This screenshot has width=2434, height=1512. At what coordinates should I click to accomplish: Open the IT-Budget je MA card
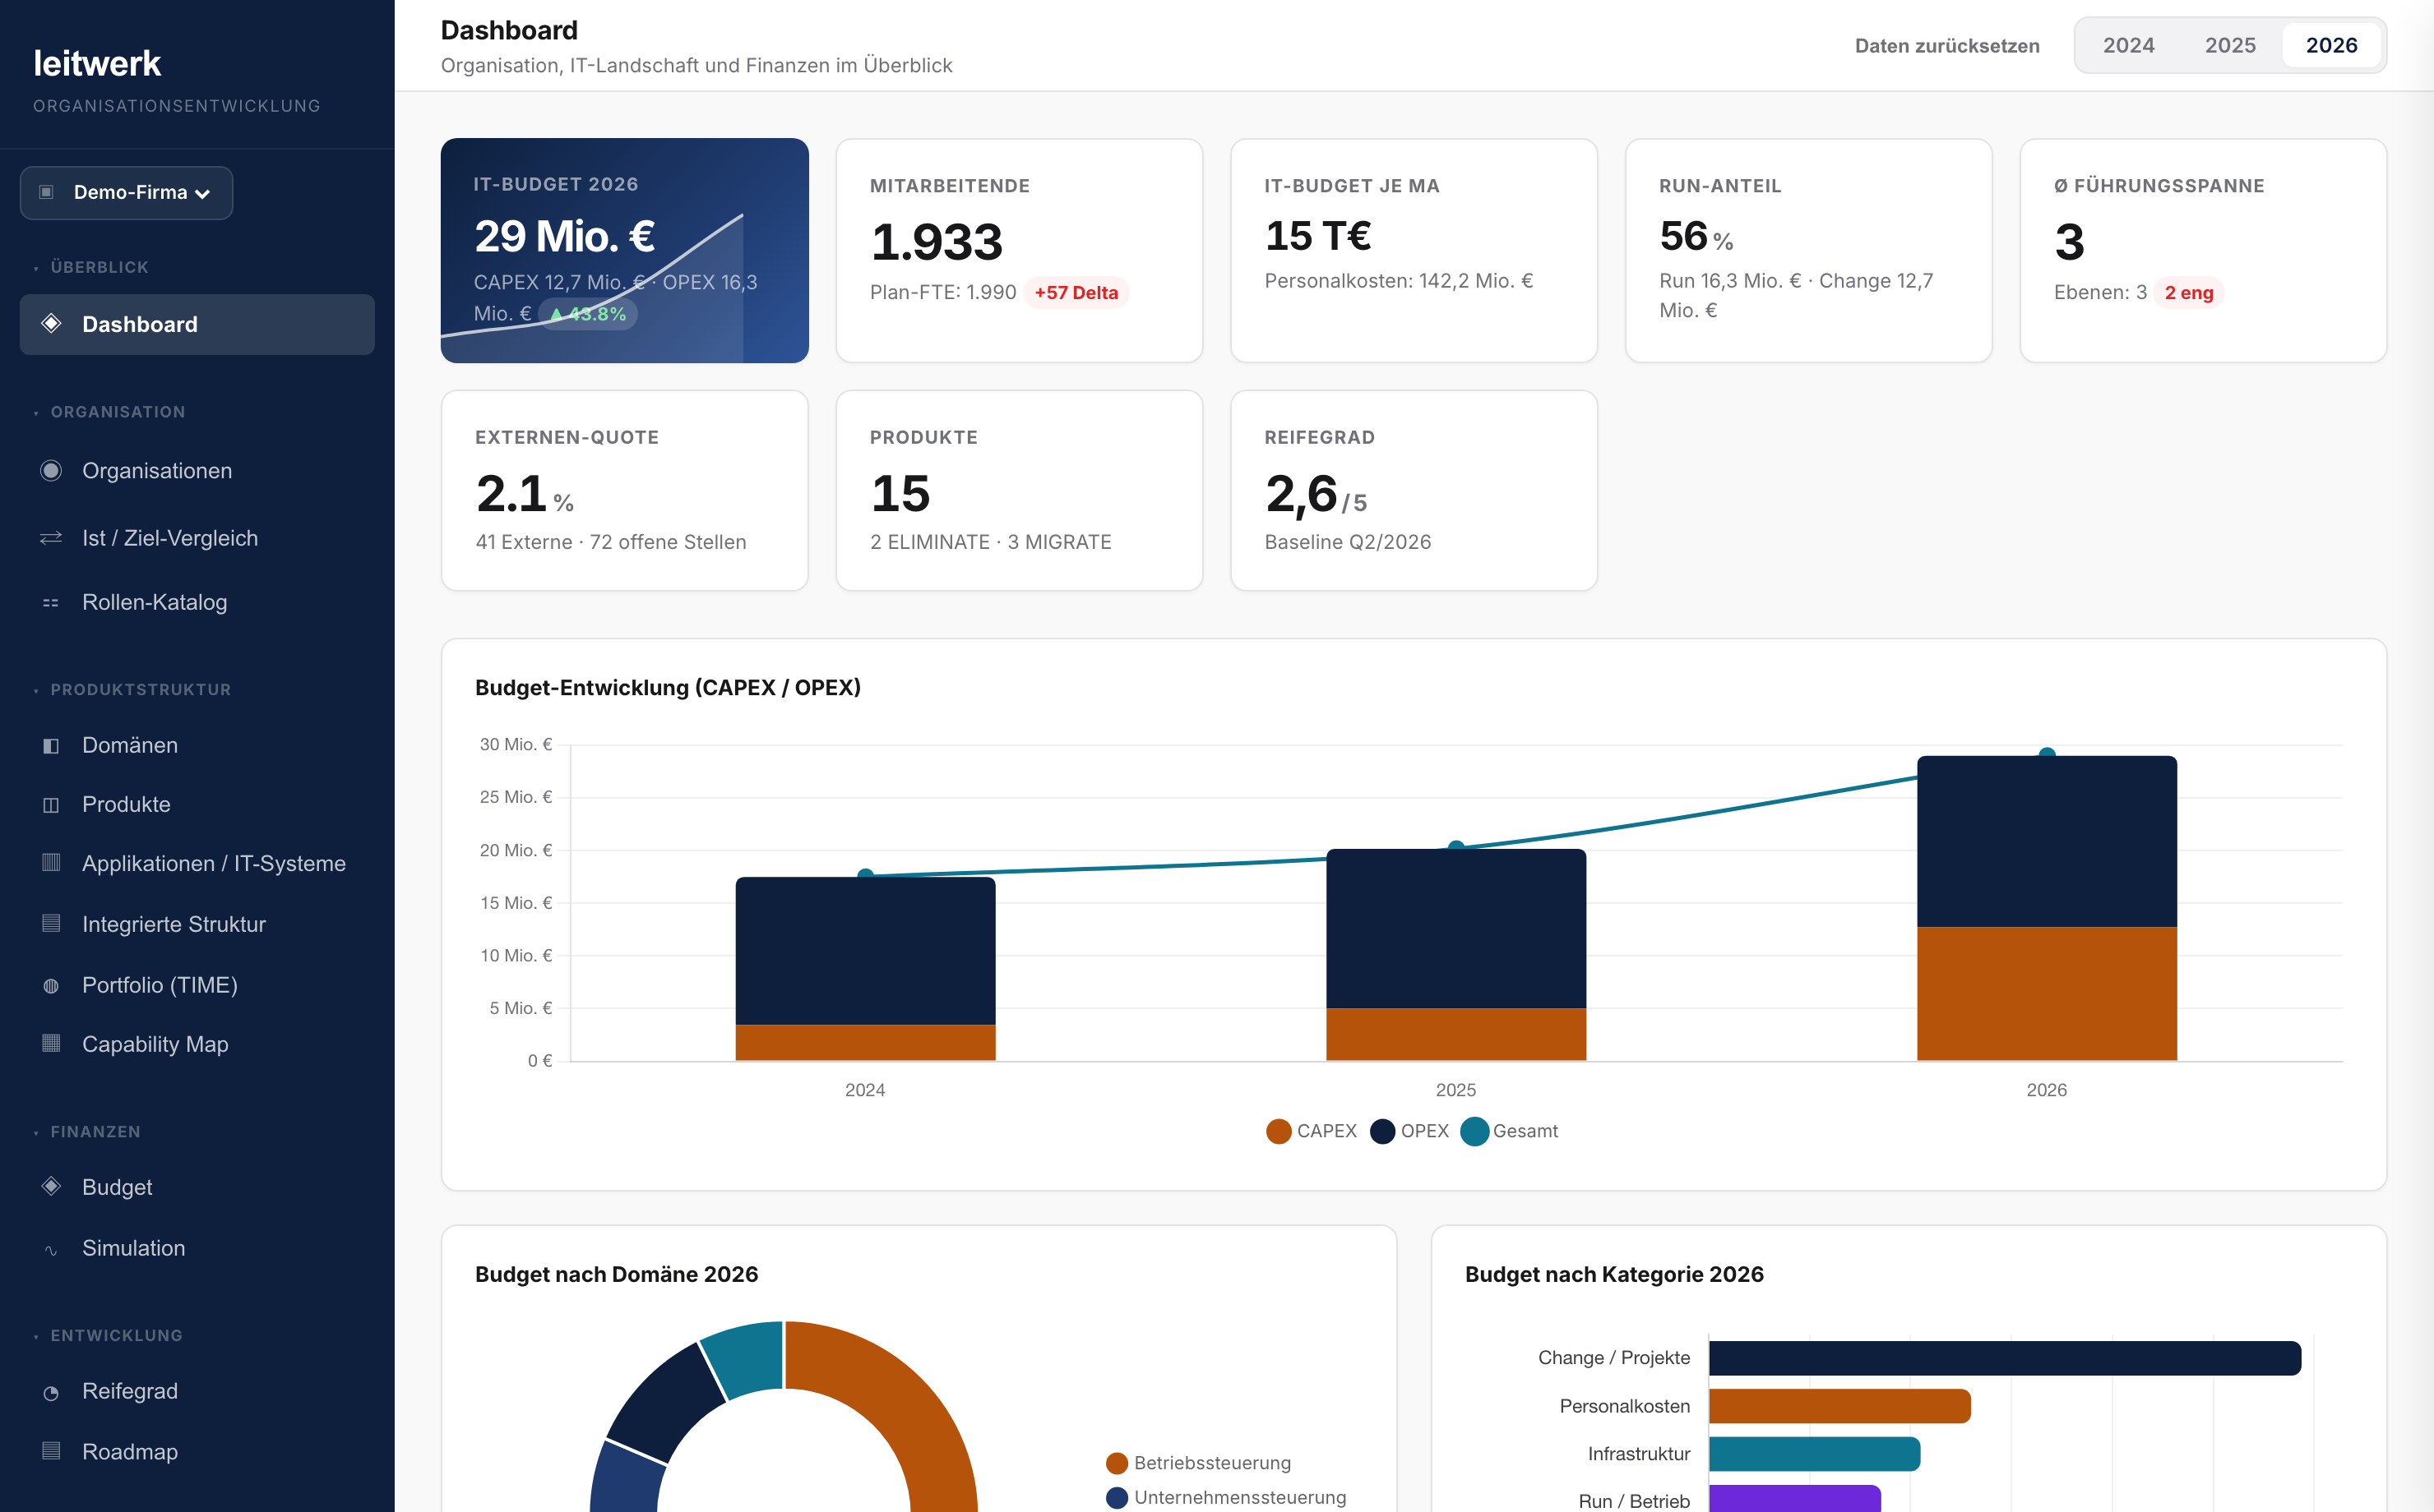1414,250
